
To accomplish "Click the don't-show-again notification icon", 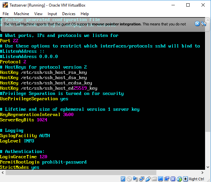I will (204, 24).
